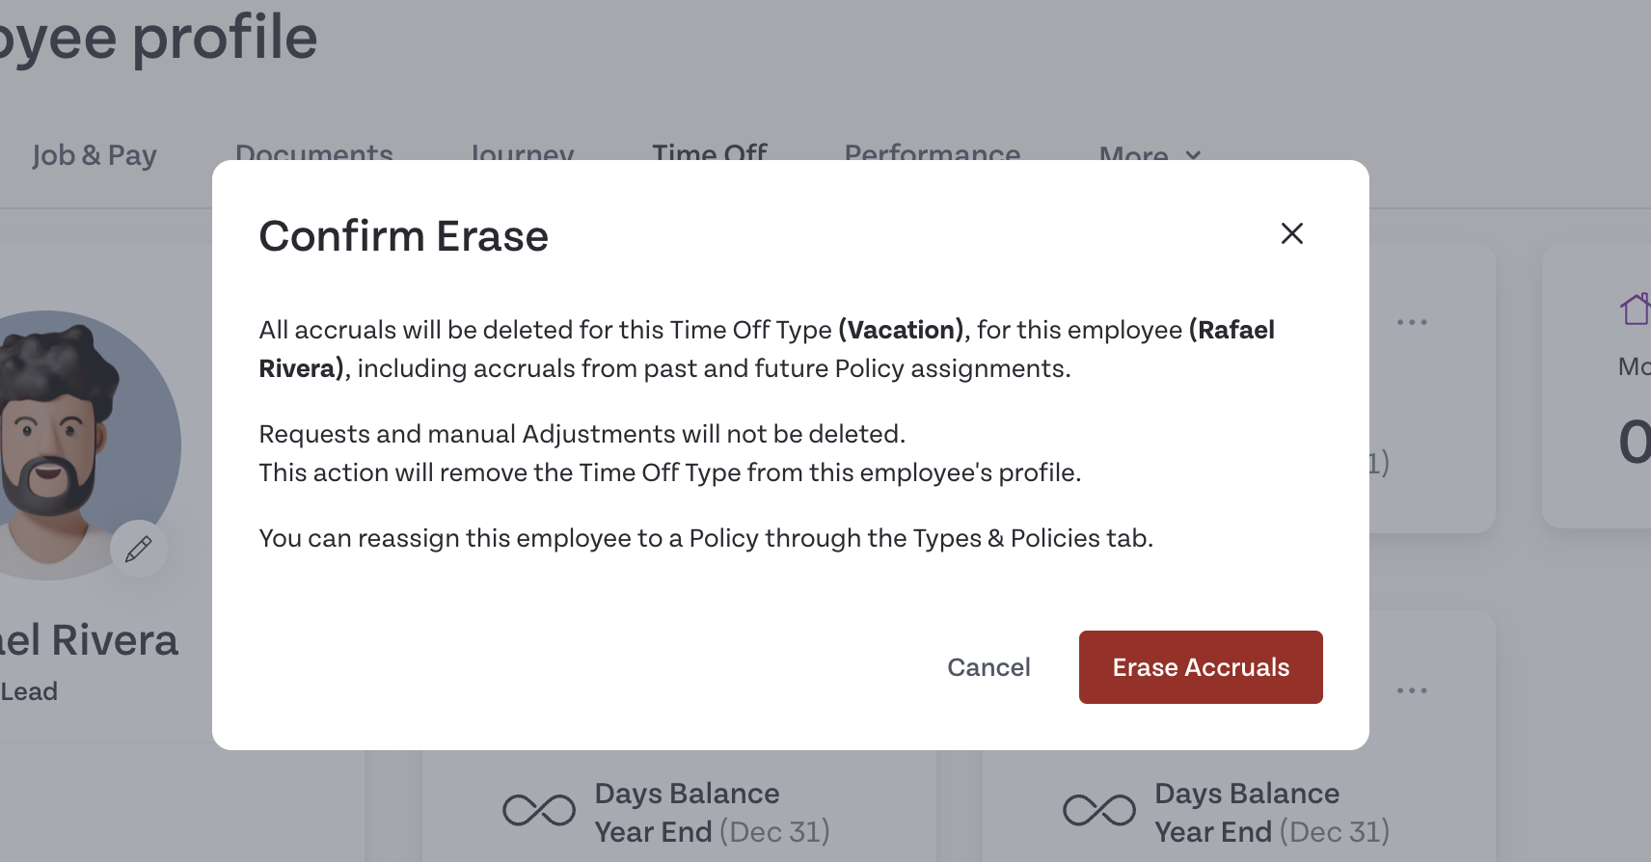Open the Job & Pay tab
The image size is (1651, 862).
(x=95, y=155)
